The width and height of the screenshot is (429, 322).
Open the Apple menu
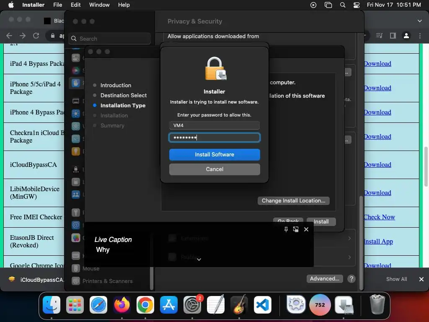11,5
